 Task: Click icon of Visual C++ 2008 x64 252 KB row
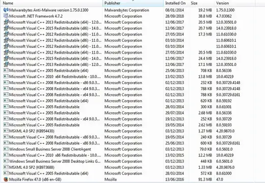(6, 119)
